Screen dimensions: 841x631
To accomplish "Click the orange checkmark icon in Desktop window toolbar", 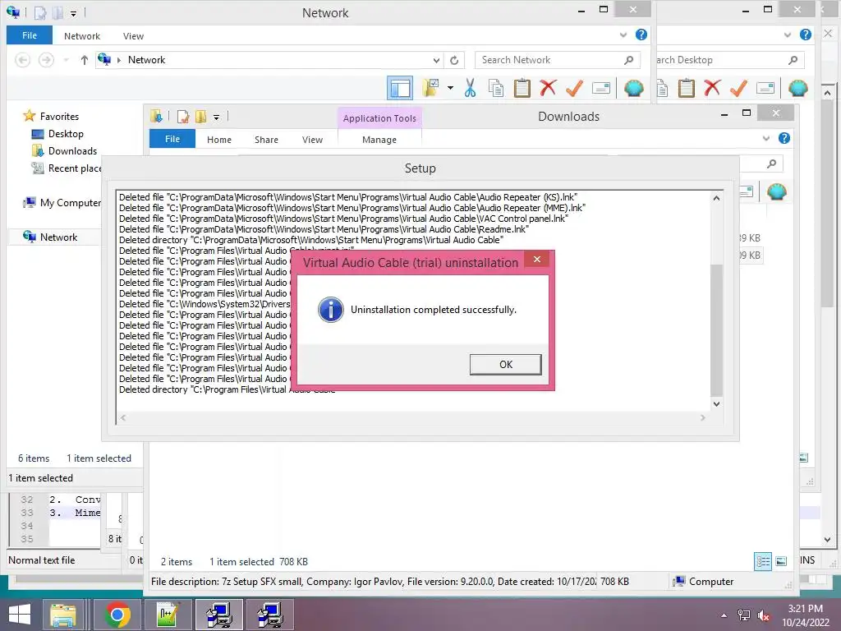I will point(738,88).
